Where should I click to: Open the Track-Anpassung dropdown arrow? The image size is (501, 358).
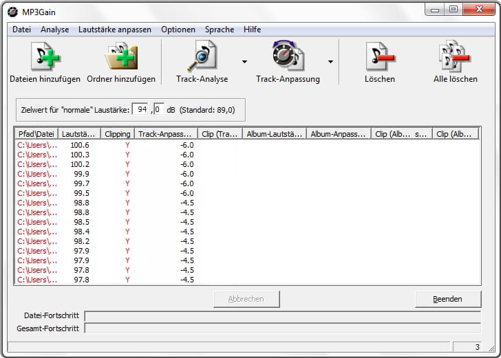click(330, 62)
